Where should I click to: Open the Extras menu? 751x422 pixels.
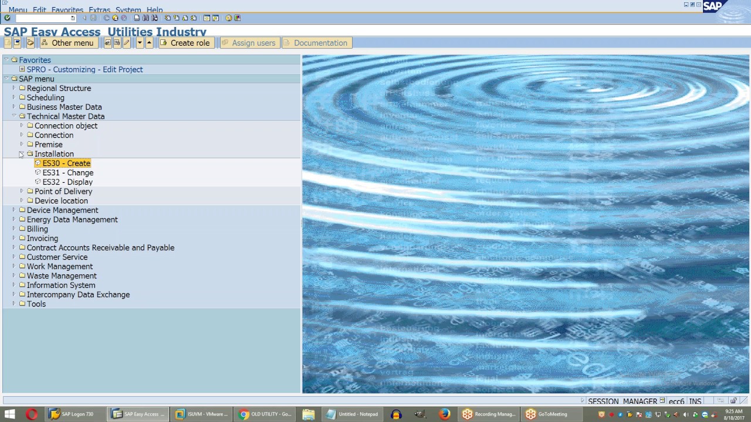[x=99, y=10]
